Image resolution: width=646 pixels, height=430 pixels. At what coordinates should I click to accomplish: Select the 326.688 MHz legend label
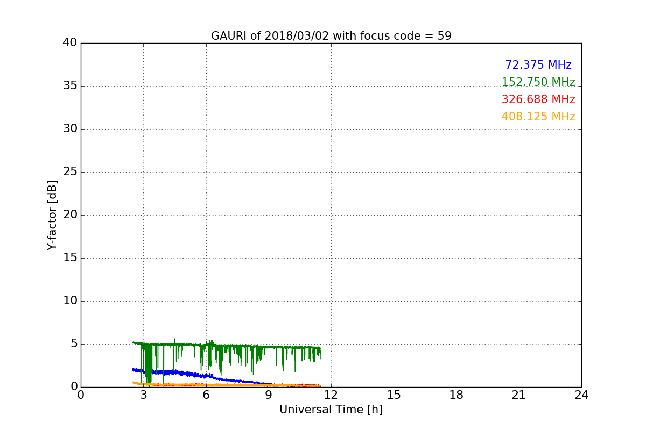[538, 99]
